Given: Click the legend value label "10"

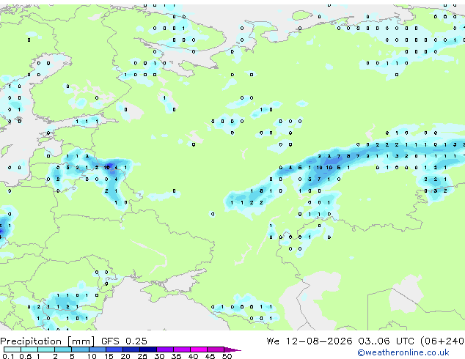Looking at the screenshot, I should (x=92, y=356).
